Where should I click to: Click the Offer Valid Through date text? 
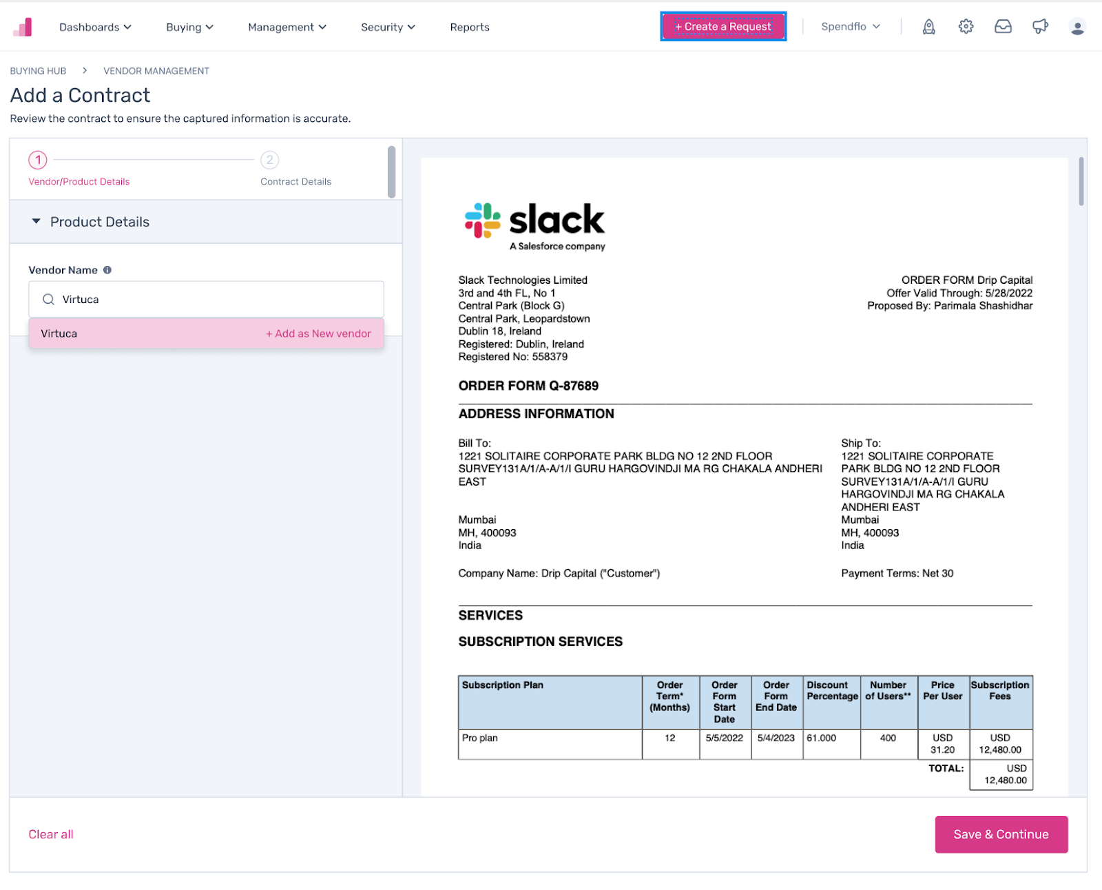click(x=959, y=293)
